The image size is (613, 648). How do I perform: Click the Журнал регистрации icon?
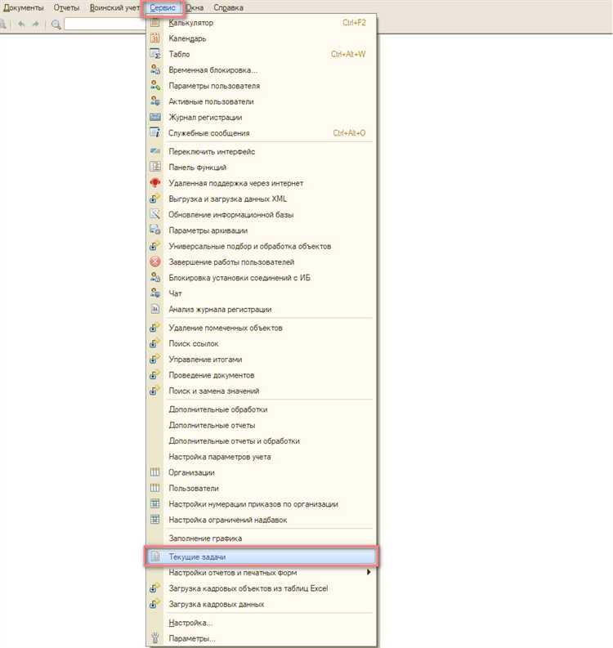[x=154, y=118]
